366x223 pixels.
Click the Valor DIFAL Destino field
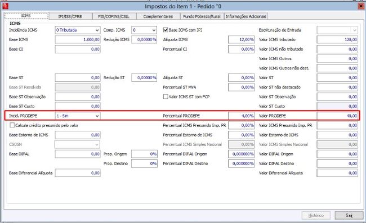[x=337, y=163]
